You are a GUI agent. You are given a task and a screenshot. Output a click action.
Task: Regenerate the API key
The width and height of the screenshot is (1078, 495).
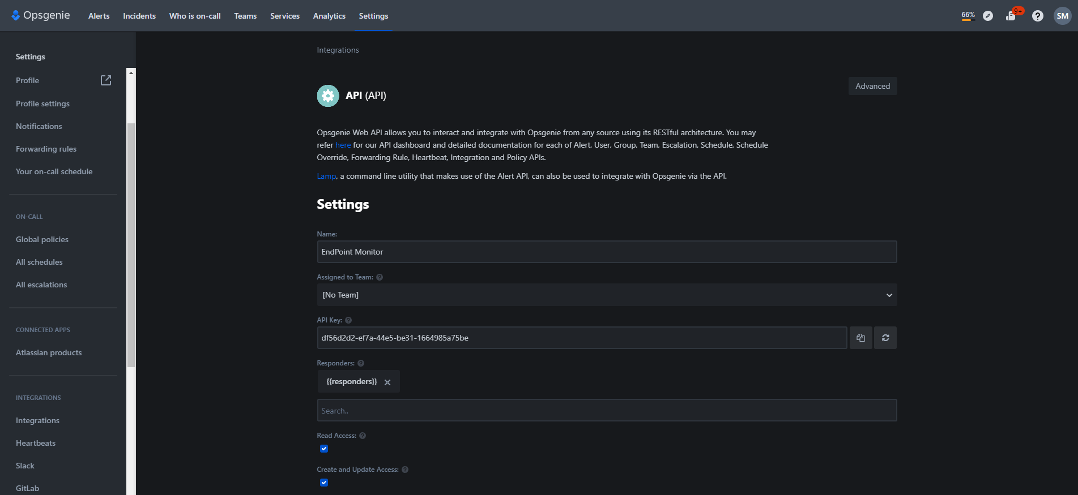click(x=885, y=338)
